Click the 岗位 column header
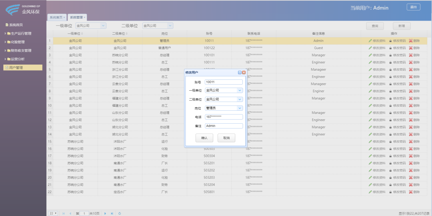The width and height of the screenshot is (432, 216). point(164,34)
